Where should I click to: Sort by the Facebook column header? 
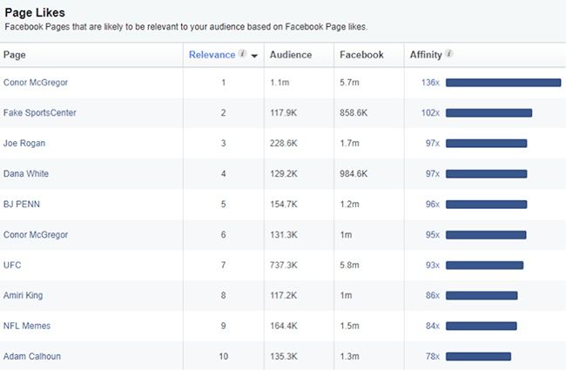(x=361, y=55)
